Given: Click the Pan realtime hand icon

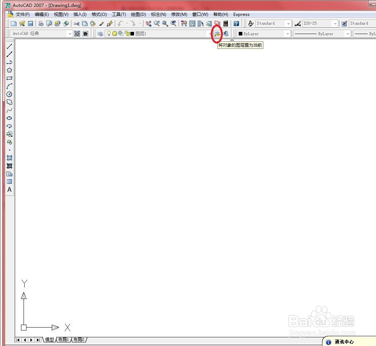Looking at the screenshot, I should [x=149, y=24].
